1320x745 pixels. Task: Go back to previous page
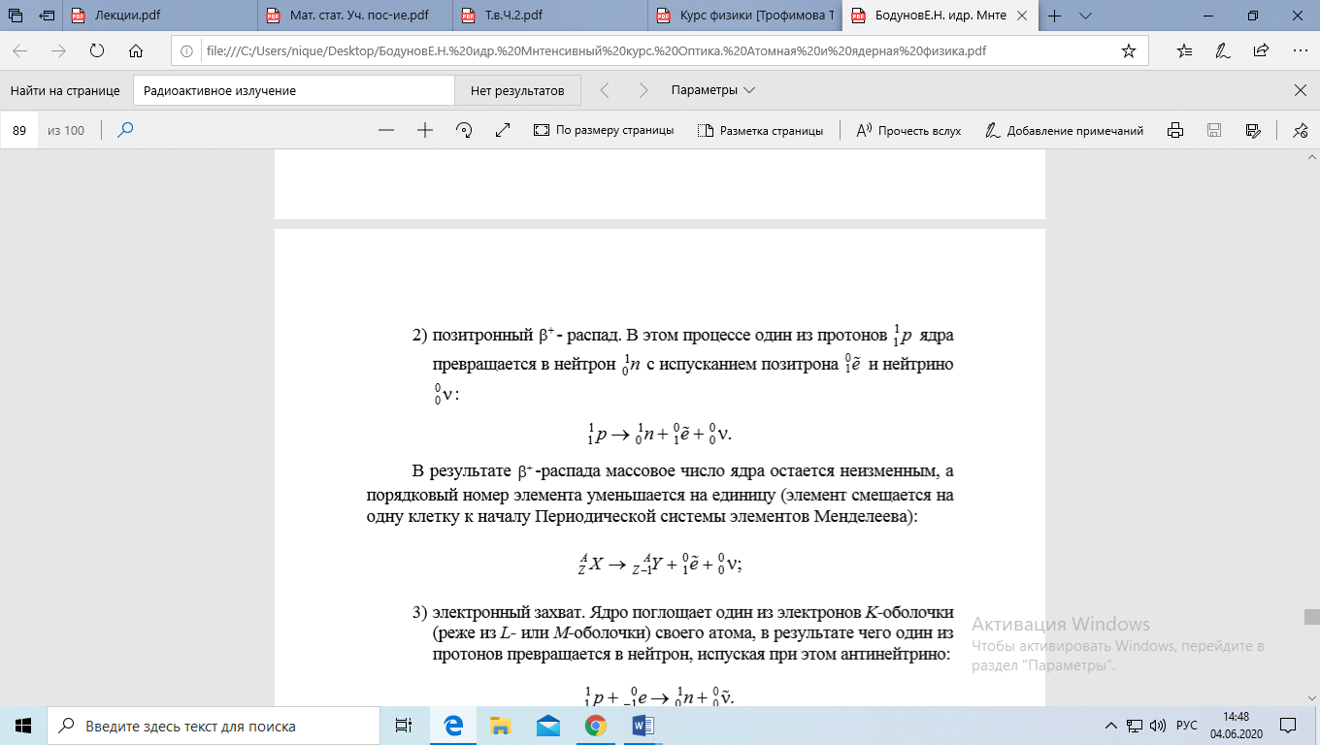pyautogui.click(x=20, y=51)
